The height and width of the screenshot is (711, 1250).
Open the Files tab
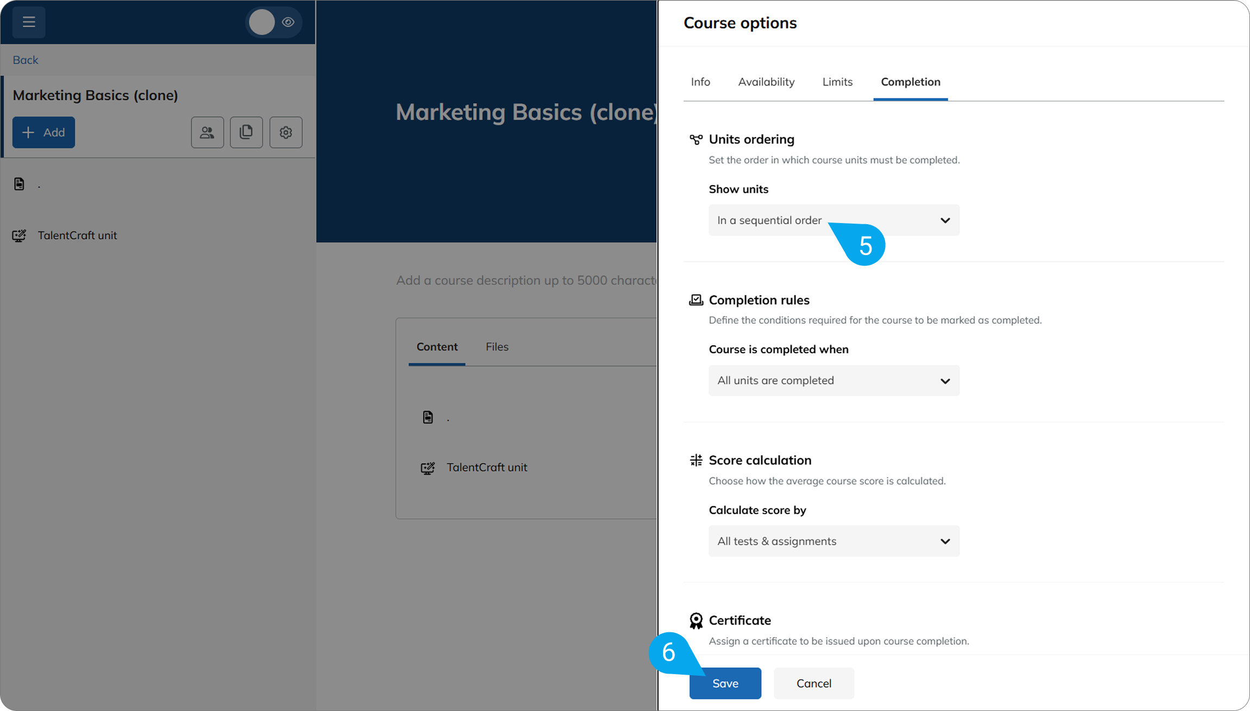click(497, 347)
